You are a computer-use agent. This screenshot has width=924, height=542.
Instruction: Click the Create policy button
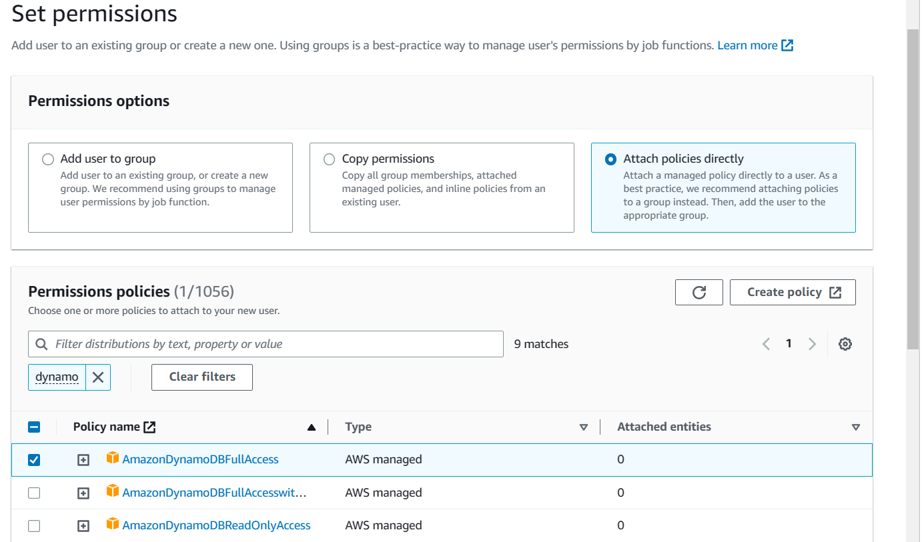point(793,293)
